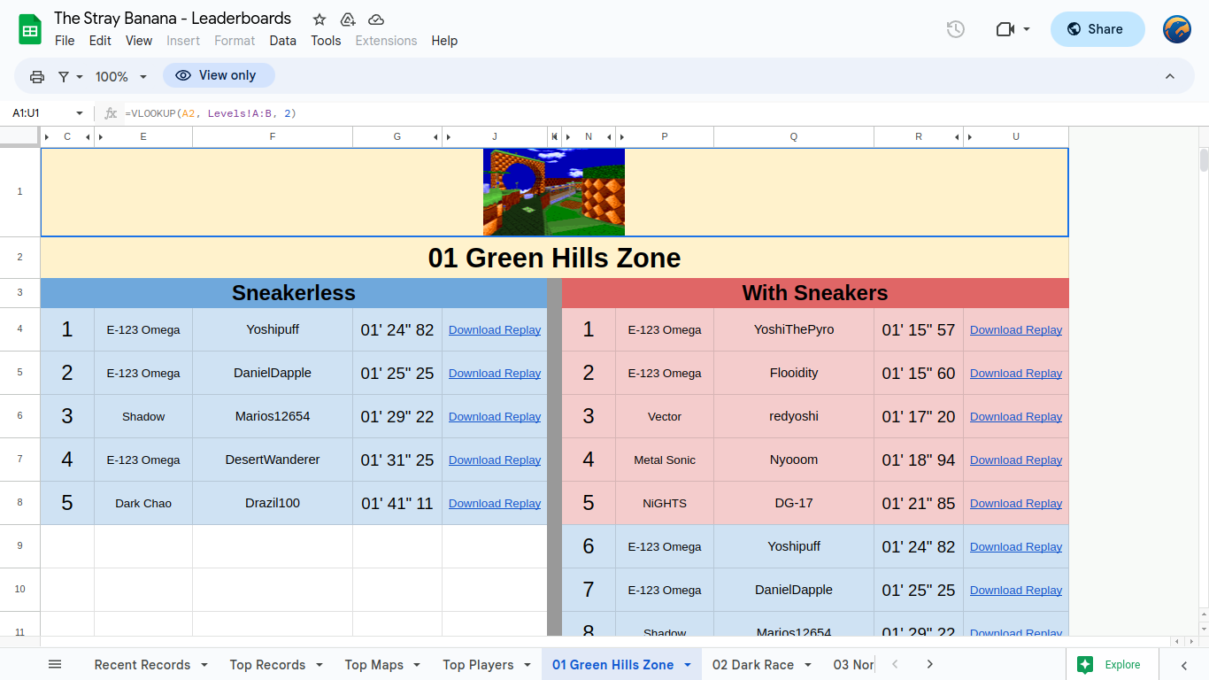This screenshot has height=680, width=1209.
Task: Toggle the side panel arrow
Action: click(x=1184, y=665)
